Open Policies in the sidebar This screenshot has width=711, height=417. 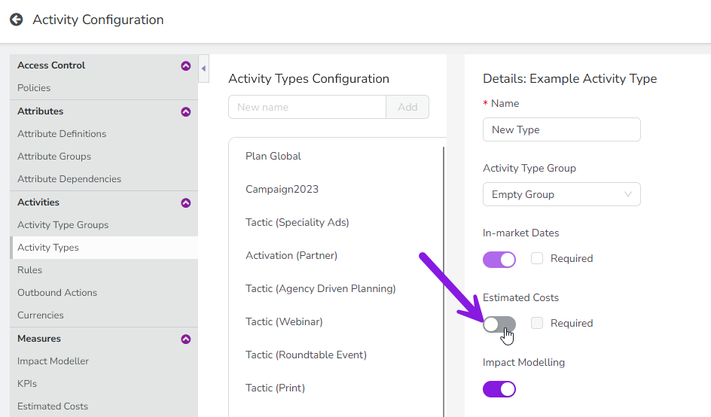point(34,88)
